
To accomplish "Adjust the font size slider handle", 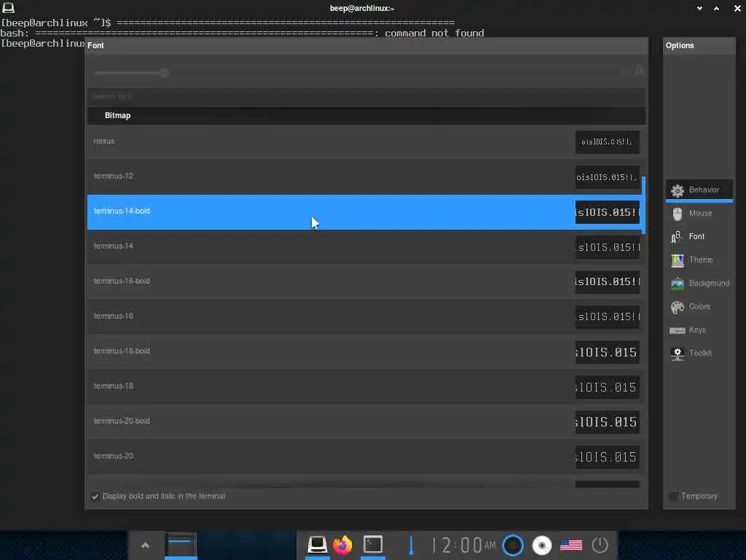I will click(164, 73).
